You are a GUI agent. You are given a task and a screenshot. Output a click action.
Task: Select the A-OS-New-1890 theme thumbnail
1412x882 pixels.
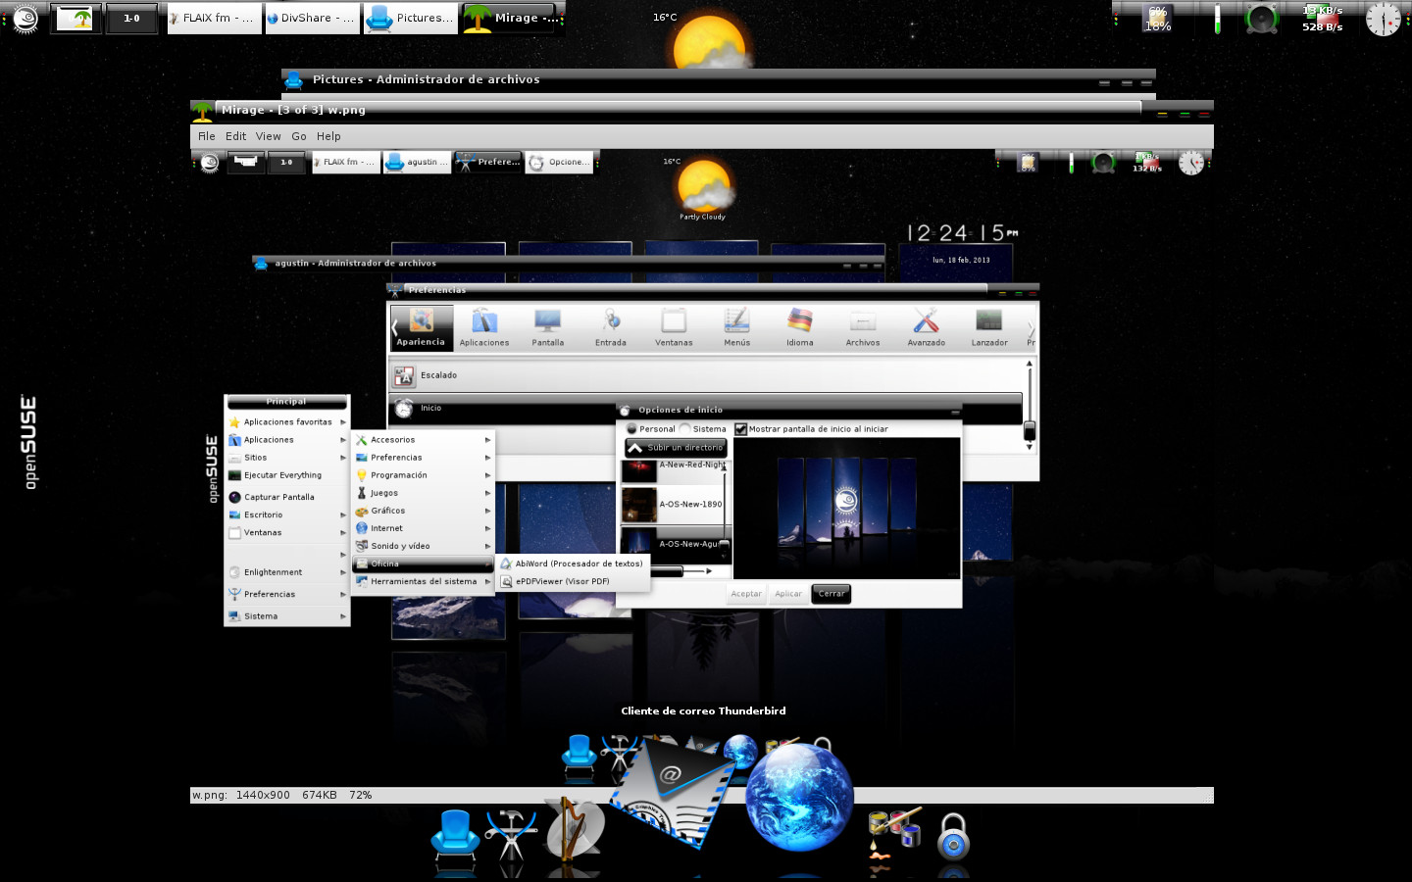point(675,505)
